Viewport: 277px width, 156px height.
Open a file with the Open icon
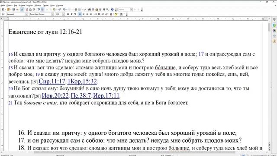click(8, 10)
